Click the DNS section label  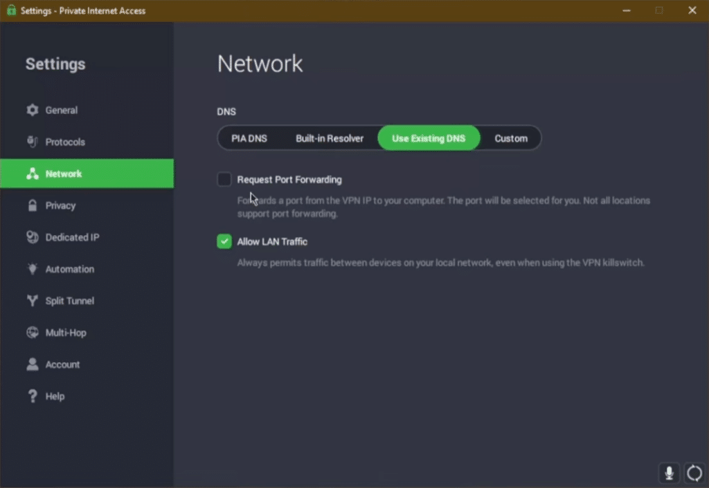pos(226,111)
